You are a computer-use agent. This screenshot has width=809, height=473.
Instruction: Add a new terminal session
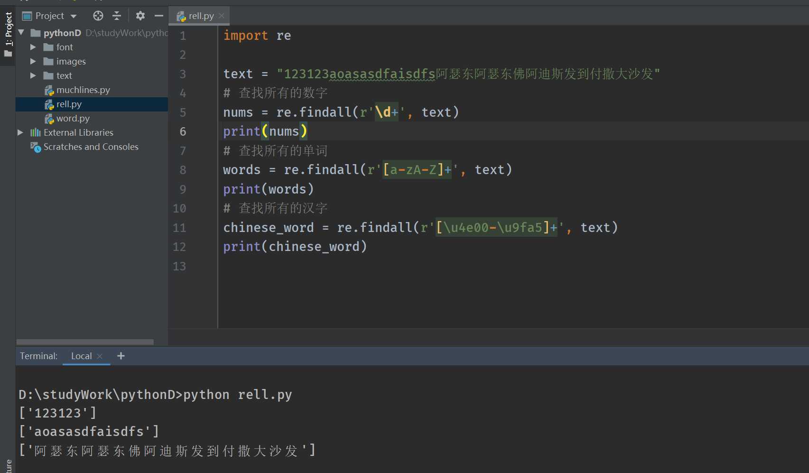pos(121,356)
